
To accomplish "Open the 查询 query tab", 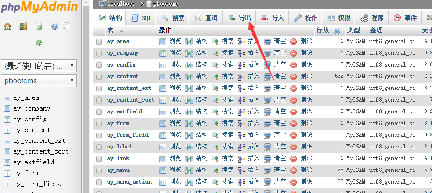I will 206,18.
